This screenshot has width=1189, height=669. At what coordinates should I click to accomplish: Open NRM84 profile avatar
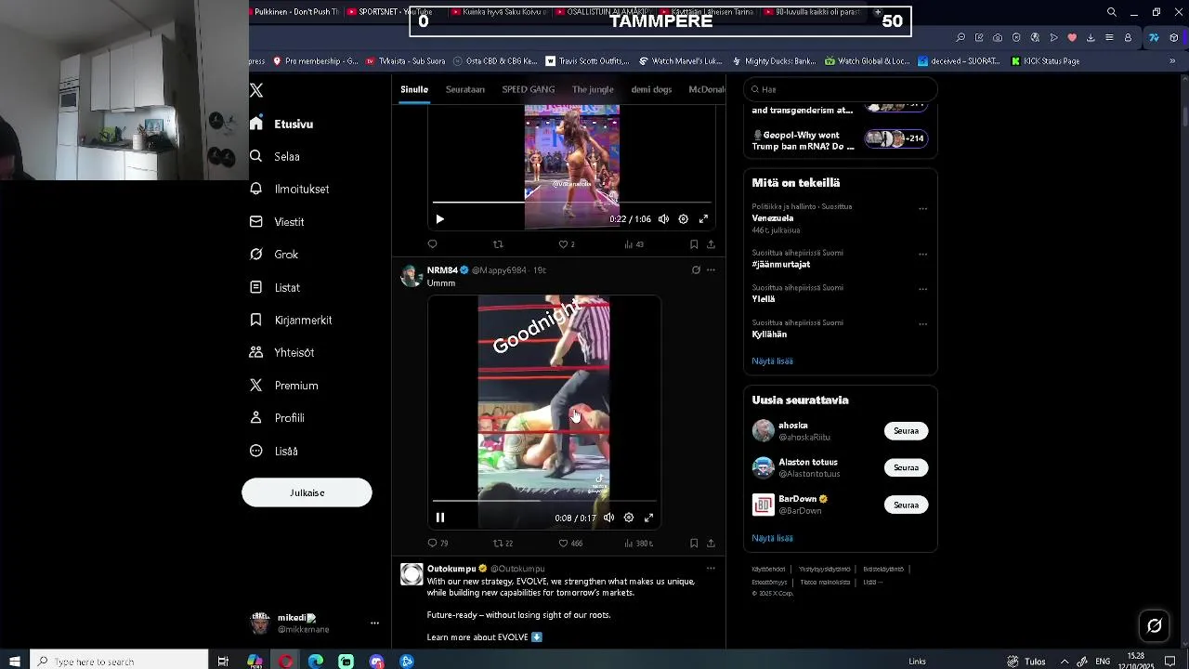coord(412,276)
